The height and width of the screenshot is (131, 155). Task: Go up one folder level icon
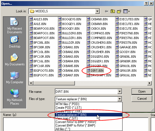(113, 11)
